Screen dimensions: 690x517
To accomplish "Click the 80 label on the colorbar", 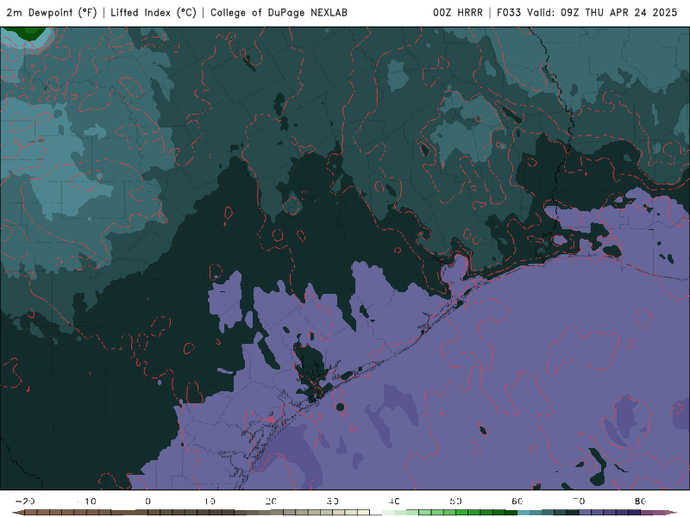I will [641, 501].
